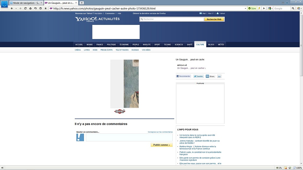Click the Libération logo below photo
The width and height of the screenshot is (303, 170).
coord(120,111)
